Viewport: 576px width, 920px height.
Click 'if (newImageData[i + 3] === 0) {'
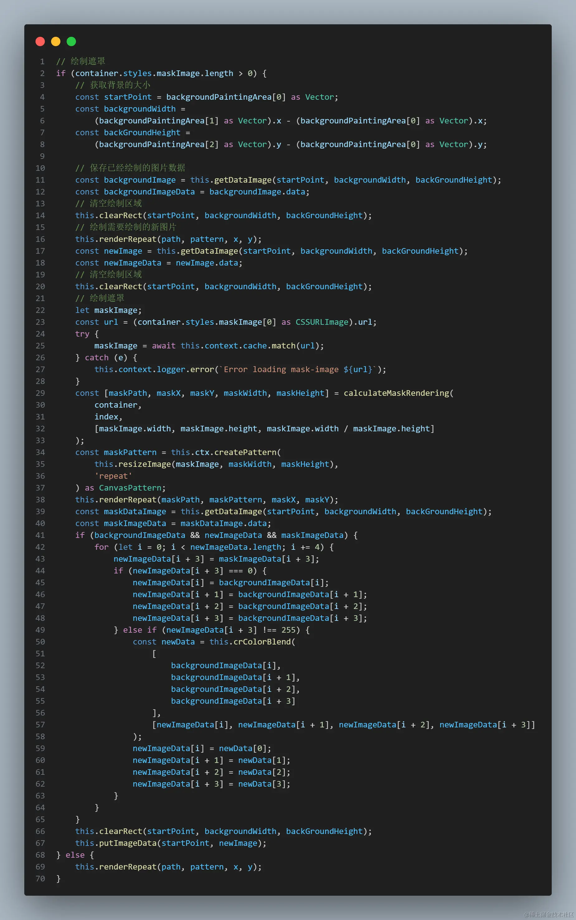coord(190,570)
